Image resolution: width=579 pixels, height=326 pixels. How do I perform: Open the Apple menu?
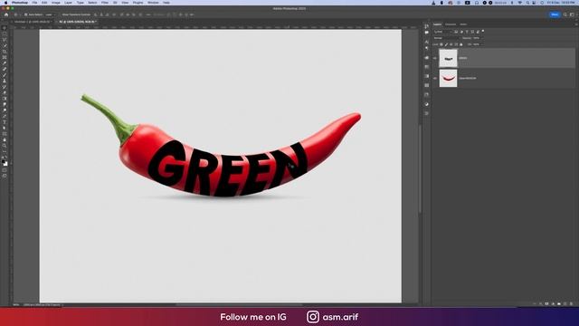click(5, 3)
